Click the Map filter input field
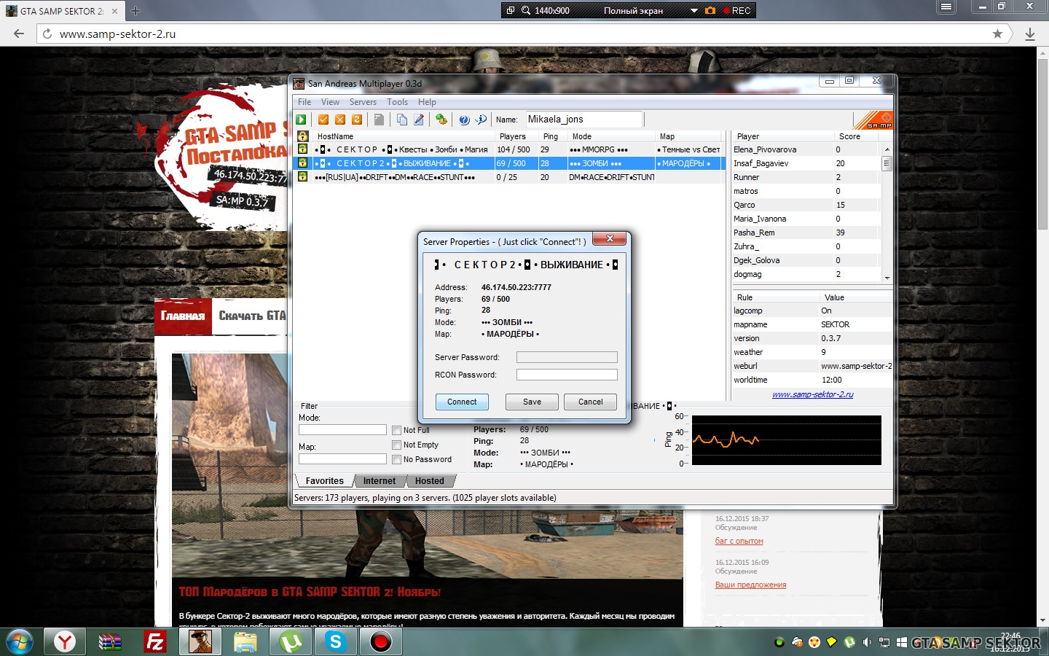 pos(342,459)
